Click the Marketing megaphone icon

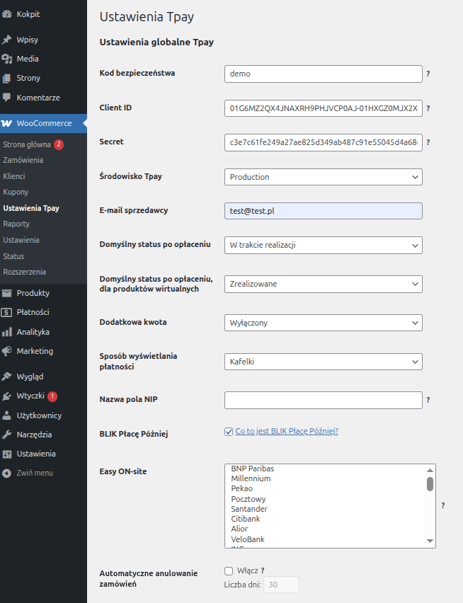point(7,351)
